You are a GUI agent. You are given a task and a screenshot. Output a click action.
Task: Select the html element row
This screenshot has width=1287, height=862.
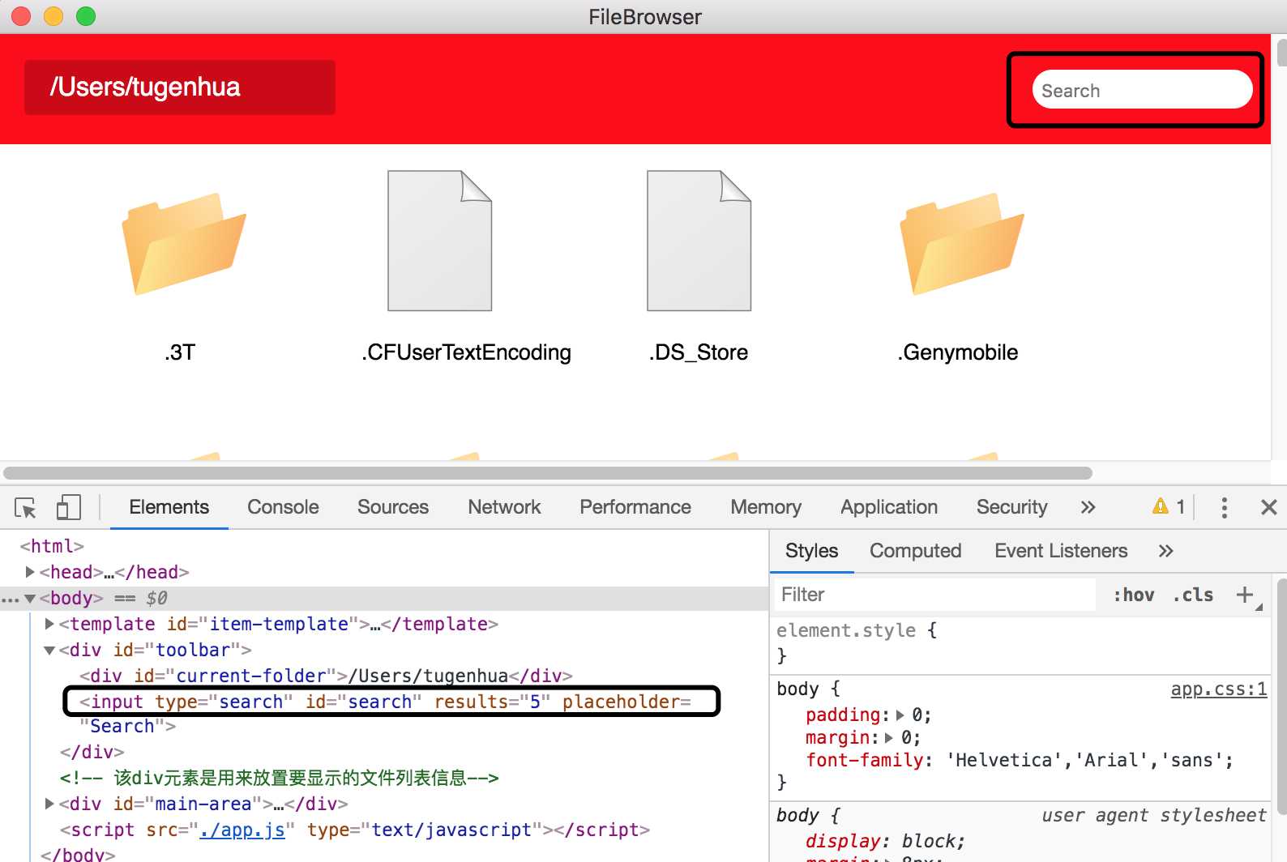(x=52, y=546)
